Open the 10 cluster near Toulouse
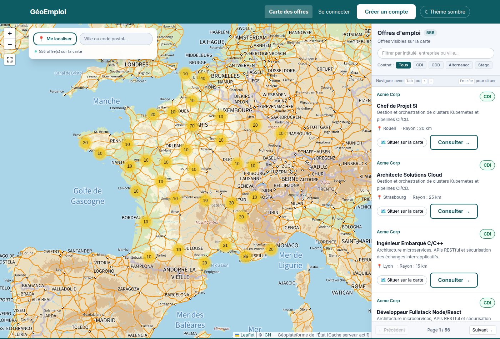This screenshot has height=339, width=500. tap(179, 249)
